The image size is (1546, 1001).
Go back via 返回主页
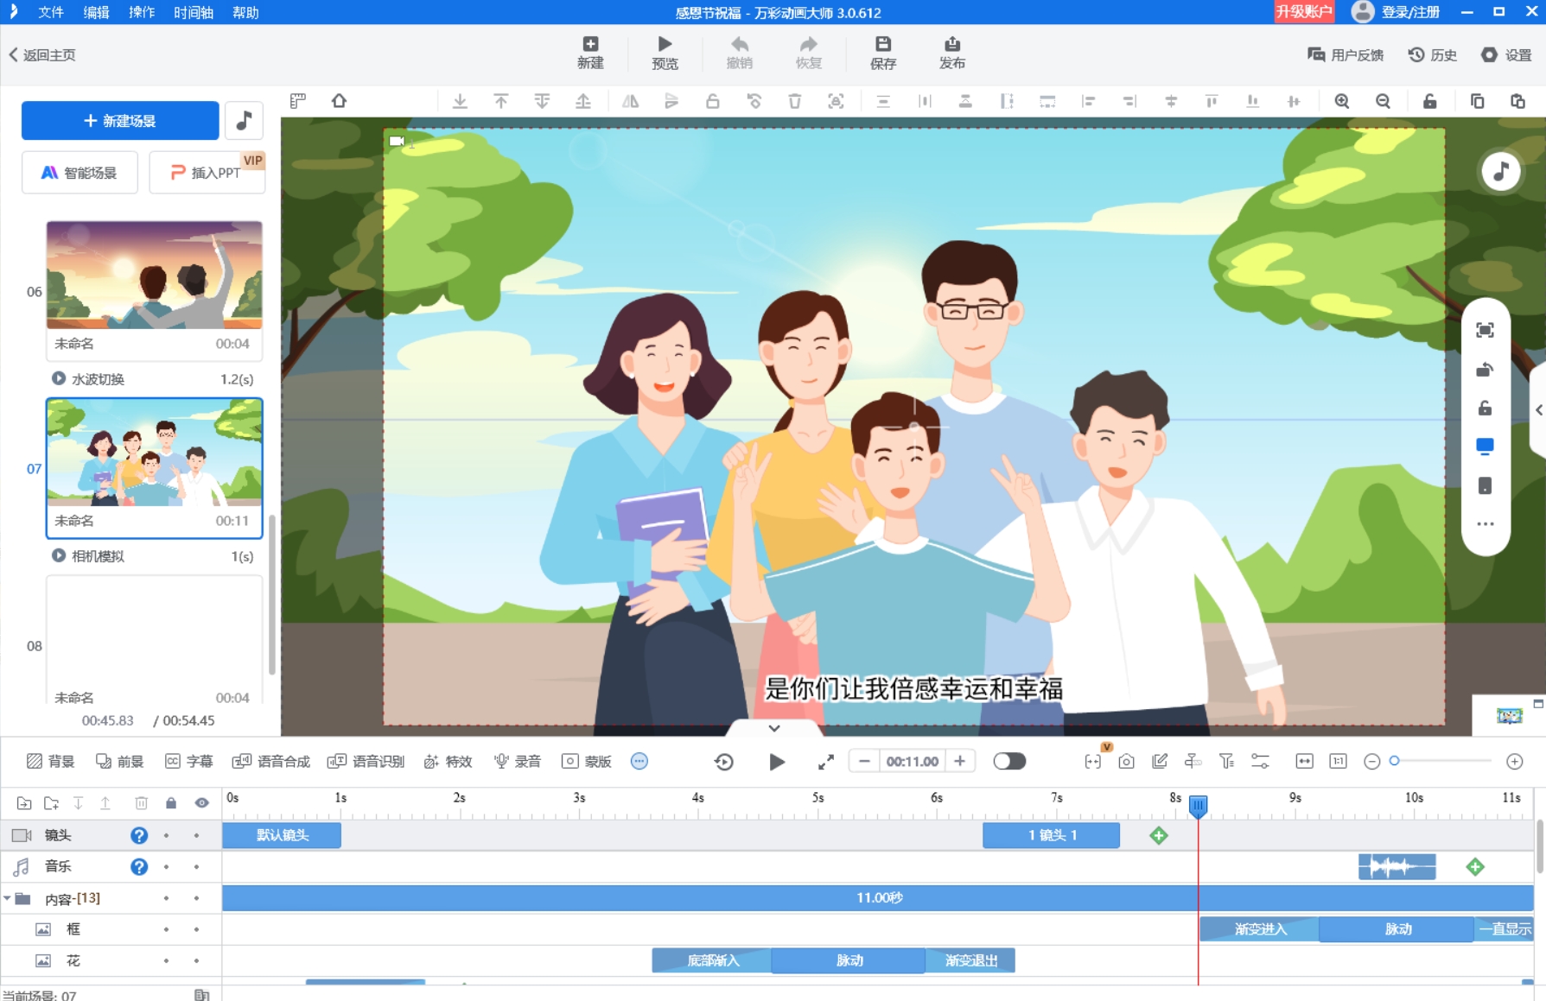[42, 54]
